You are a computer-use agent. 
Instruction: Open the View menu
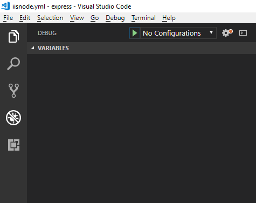point(77,18)
